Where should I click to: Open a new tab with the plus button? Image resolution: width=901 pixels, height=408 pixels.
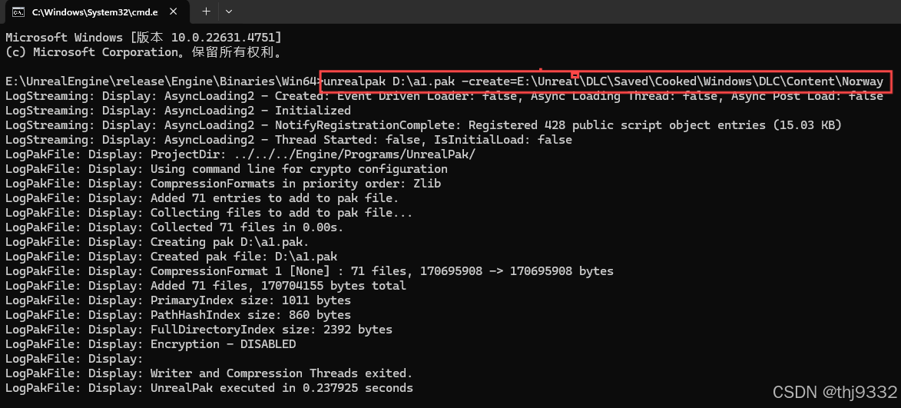207,11
